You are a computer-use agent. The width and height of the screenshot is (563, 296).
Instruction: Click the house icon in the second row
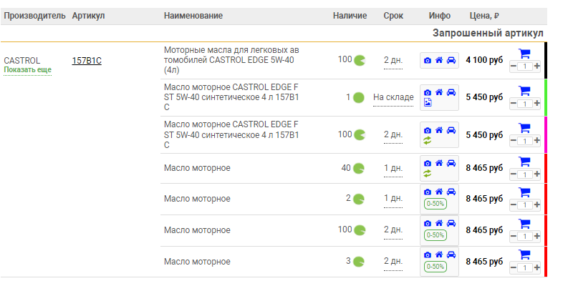(439, 92)
